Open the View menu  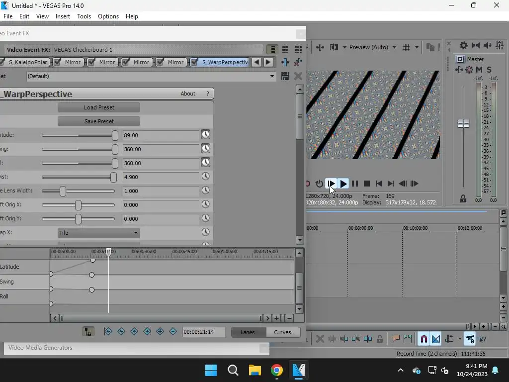point(42,16)
